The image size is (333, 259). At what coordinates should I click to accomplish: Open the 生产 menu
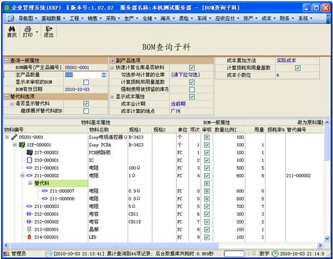click(x=130, y=18)
